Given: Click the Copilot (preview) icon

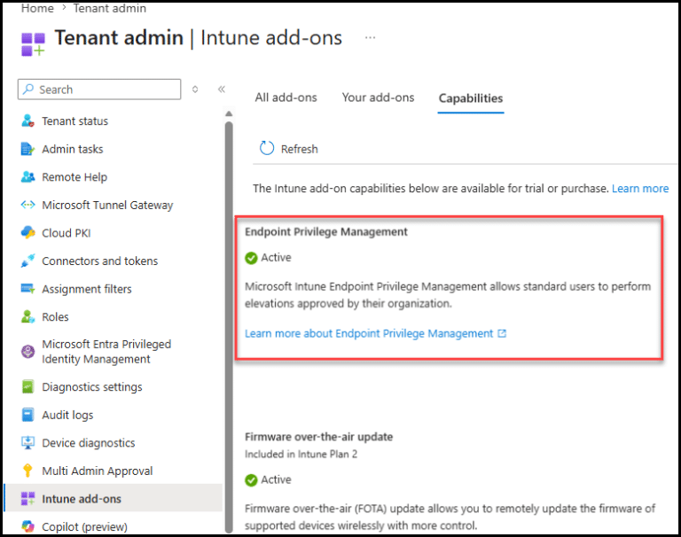Looking at the screenshot, I should 27,526.
